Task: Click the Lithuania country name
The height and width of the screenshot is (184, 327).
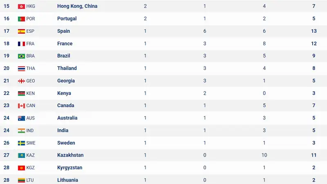Action: pos(67,180)
